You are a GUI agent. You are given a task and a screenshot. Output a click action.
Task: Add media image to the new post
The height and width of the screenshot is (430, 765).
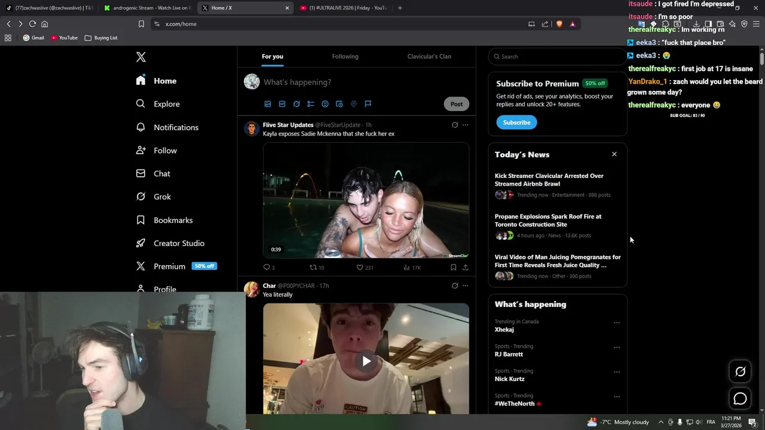tap(268, 104)
